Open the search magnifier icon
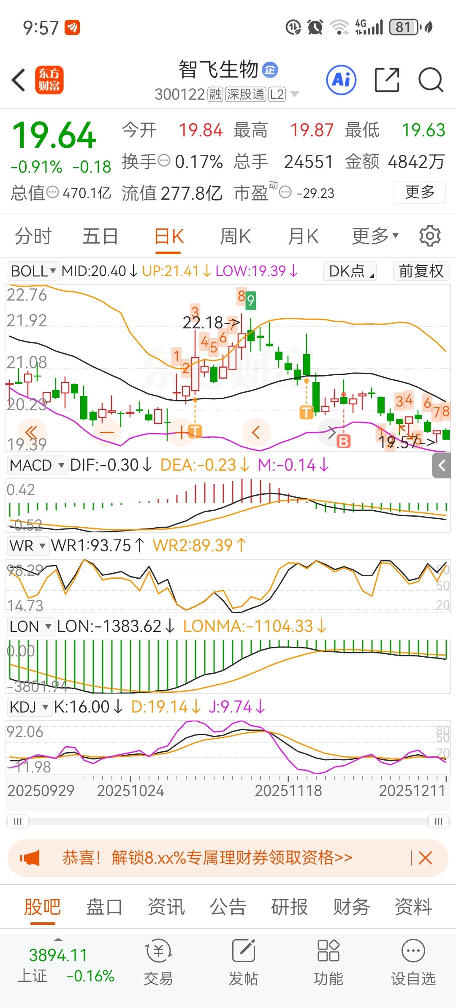Viewport: 456px width, 1008px height. click(431, 80)
